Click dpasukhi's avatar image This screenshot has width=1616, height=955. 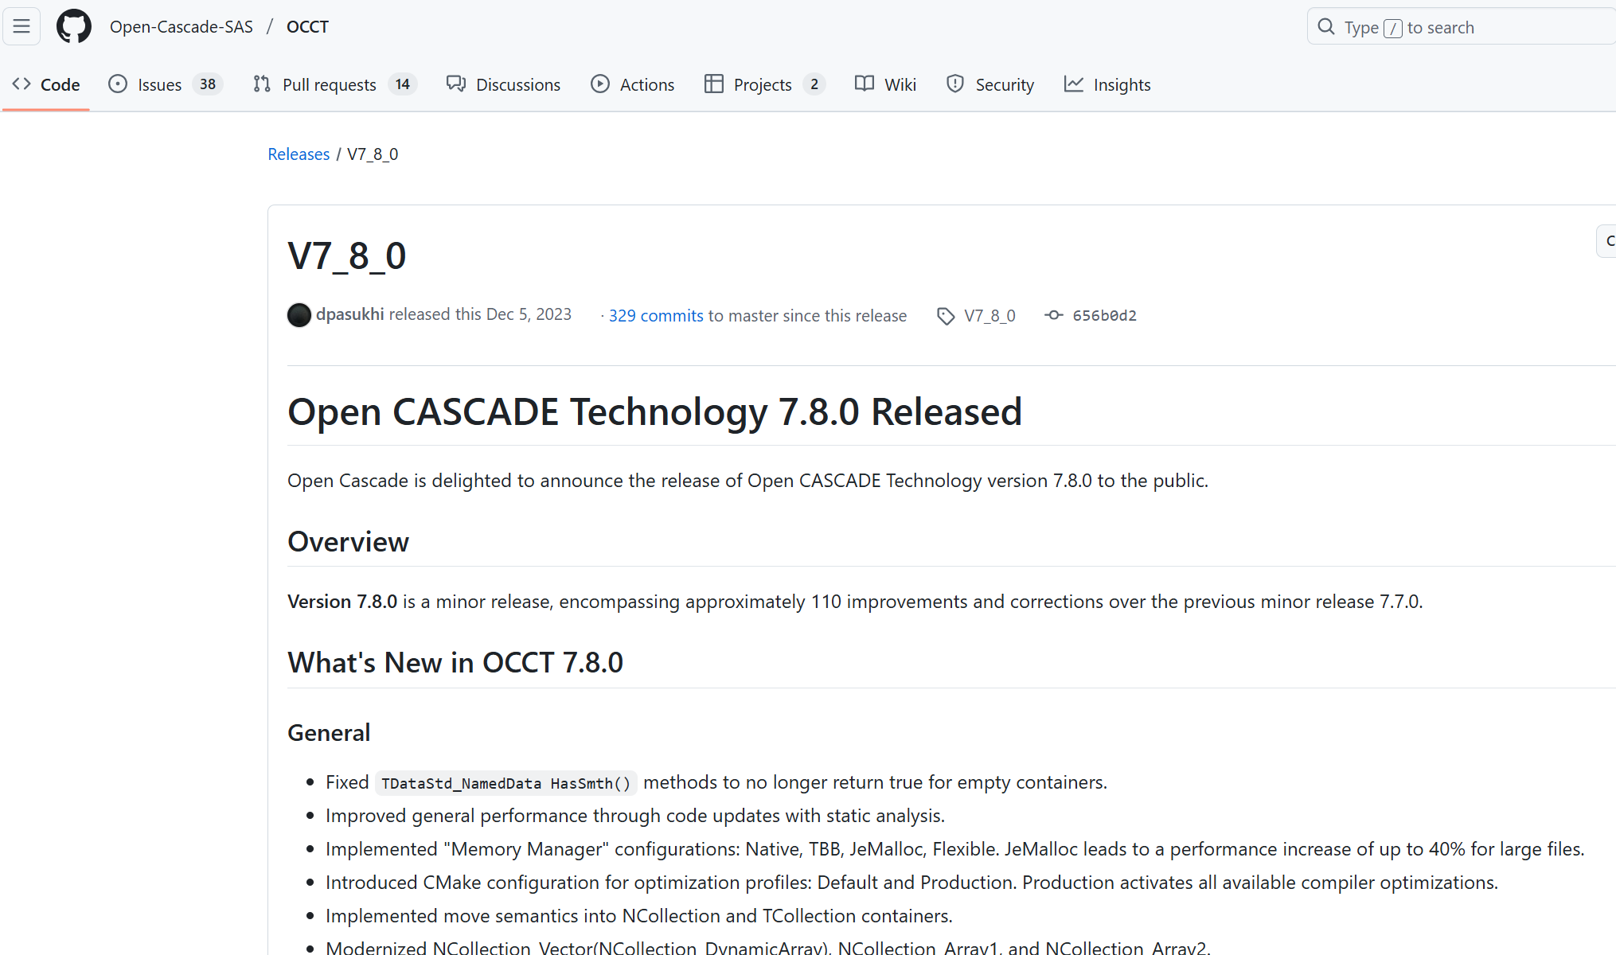click(299, 315)
